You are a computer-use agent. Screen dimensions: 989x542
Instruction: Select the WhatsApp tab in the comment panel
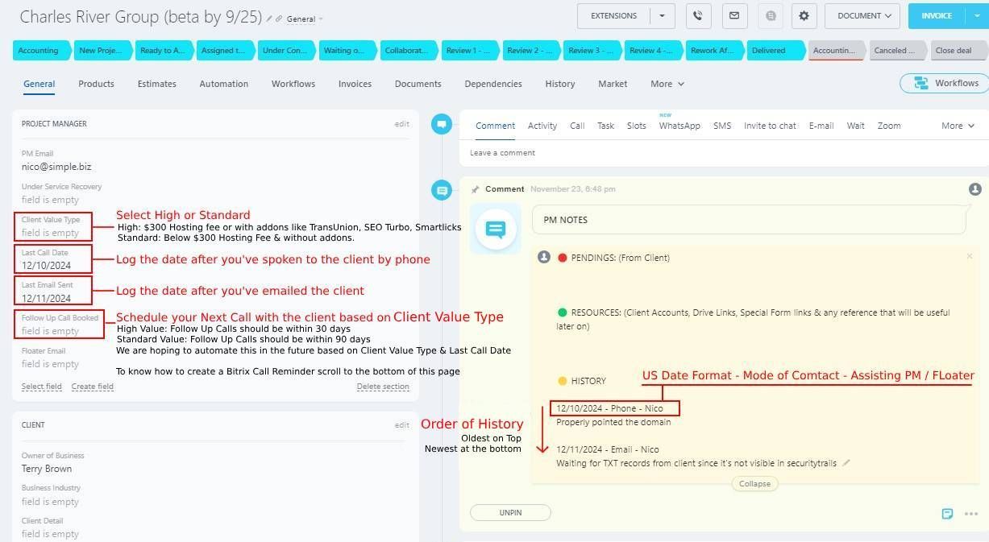tap(679, 126)
